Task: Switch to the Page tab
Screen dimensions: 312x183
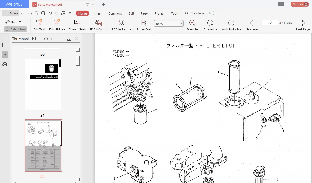Action: coord(144,13)
